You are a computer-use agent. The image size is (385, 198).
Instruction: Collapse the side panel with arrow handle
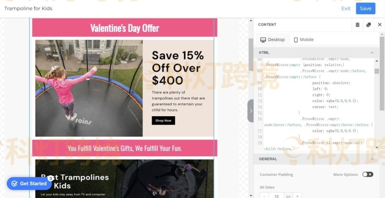[250, 111]
